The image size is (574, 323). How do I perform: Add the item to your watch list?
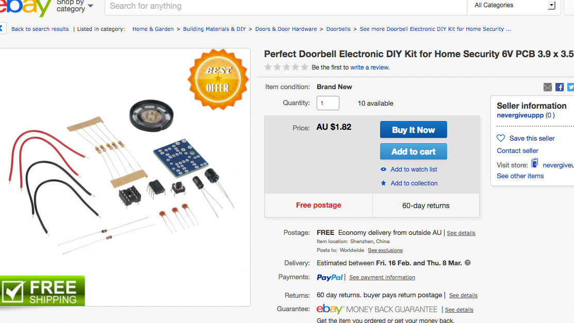coord(414,169)
